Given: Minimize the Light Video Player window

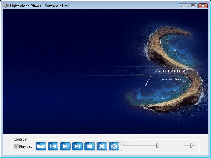Looking at the screenshot, I should [x=183, y=6].
